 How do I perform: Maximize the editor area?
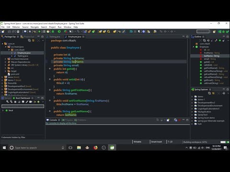pos(187,37)
